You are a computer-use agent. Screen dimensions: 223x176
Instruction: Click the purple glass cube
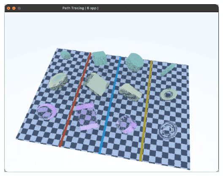[87, 116]
